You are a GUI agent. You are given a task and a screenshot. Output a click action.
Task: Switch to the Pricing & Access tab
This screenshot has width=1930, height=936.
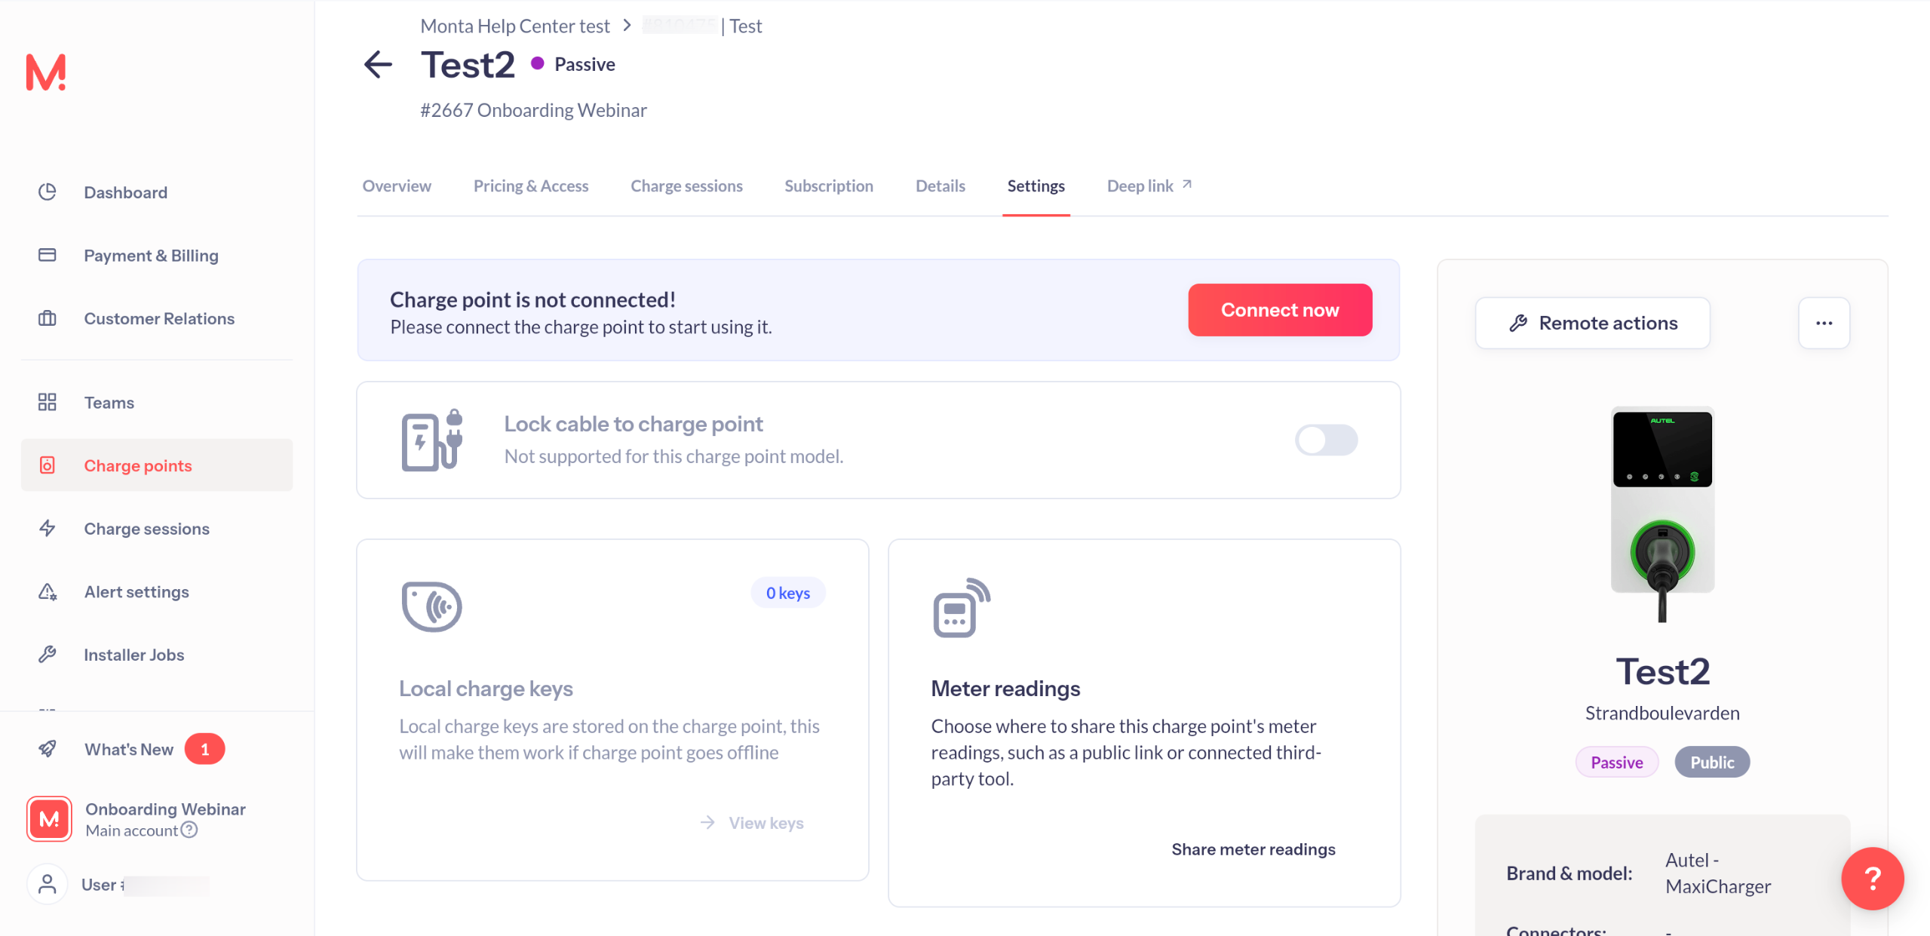tap(530, 186)
